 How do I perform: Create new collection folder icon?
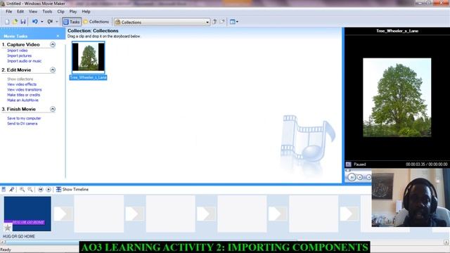[x=222, y=22]
